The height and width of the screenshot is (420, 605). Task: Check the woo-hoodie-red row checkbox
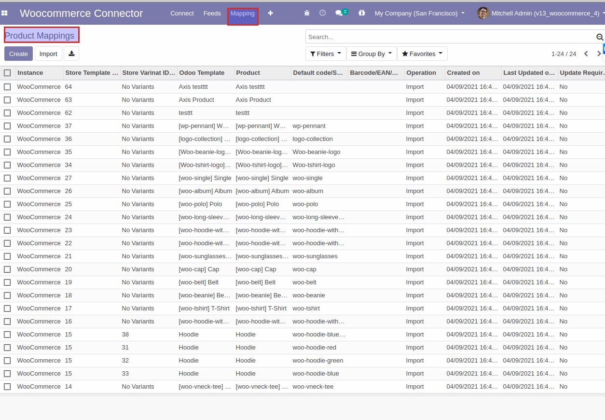7,348
